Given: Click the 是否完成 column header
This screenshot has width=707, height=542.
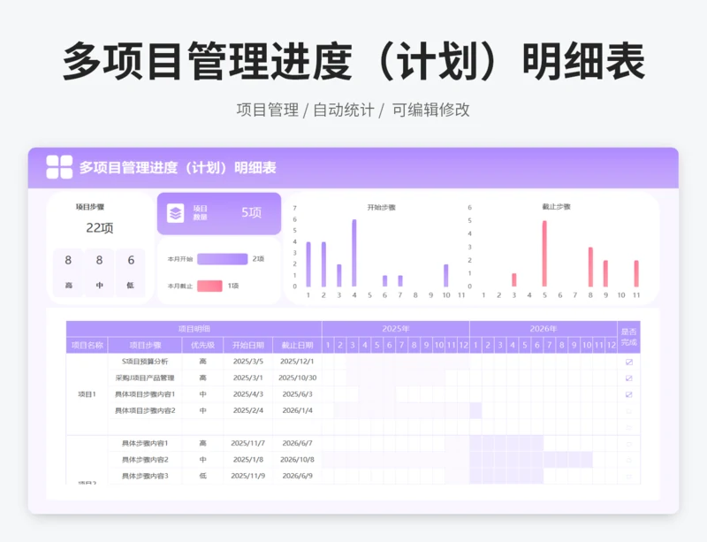Looking at the screenshot, I should pos(629,337).
